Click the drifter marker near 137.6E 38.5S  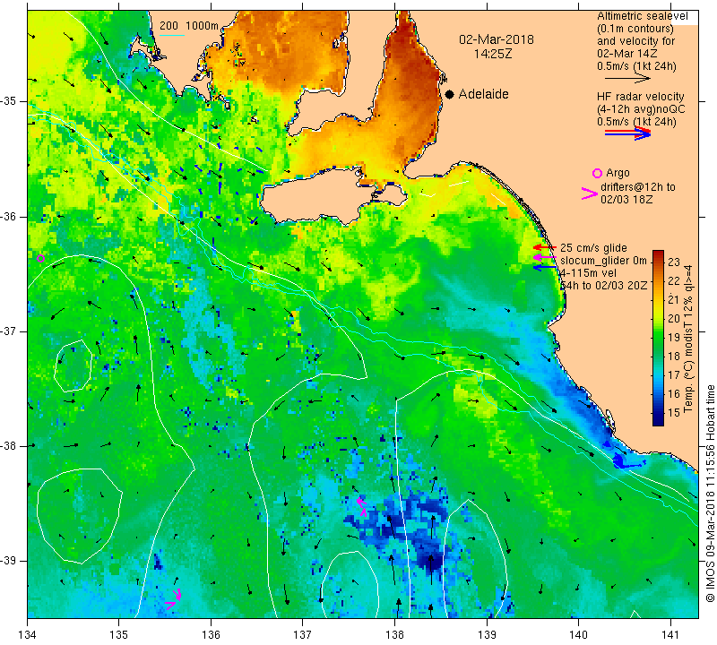point(362,506)
